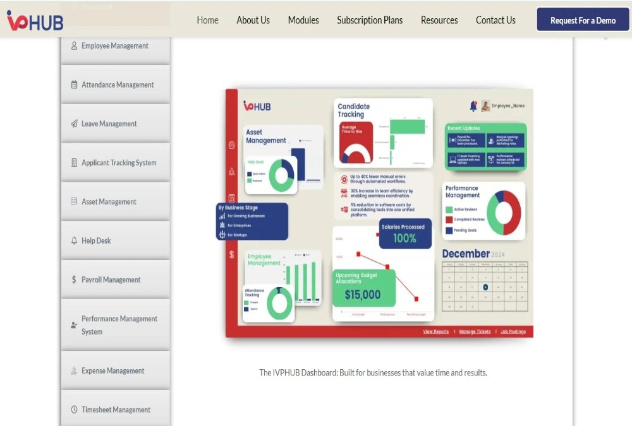Click the Candidate Tracking card title
The height and width of the screenshot is (426, 632).
pyautogui.click(x=353, y=110)
